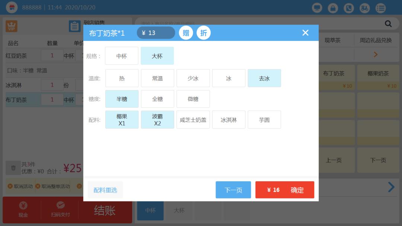The image size is (402, 226).
Task: Click the orange VIP crown icon
Action: tap(12, 26)
